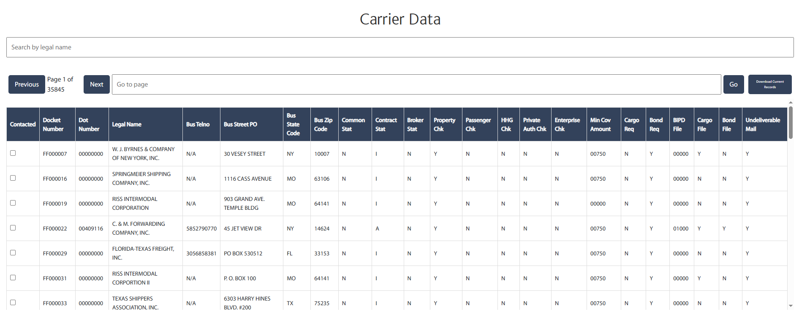799x317 pixels.
Task: Click the table's vertical scrollbar thumb
Action: point(791,122)
